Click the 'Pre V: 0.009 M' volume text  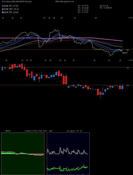tap(105, 8)
